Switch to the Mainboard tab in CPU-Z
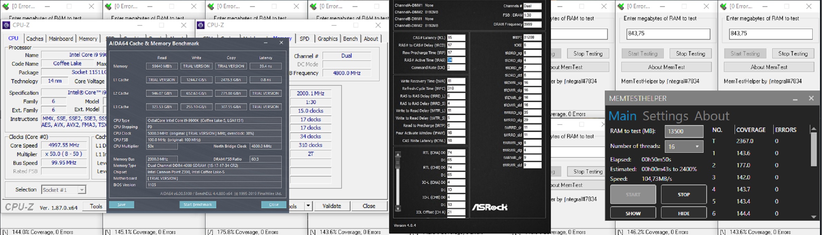822x235 pixels. pos(61,39)
